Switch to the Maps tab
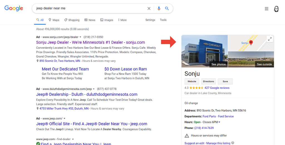This screenshot has width=285, height=145. 54,20
